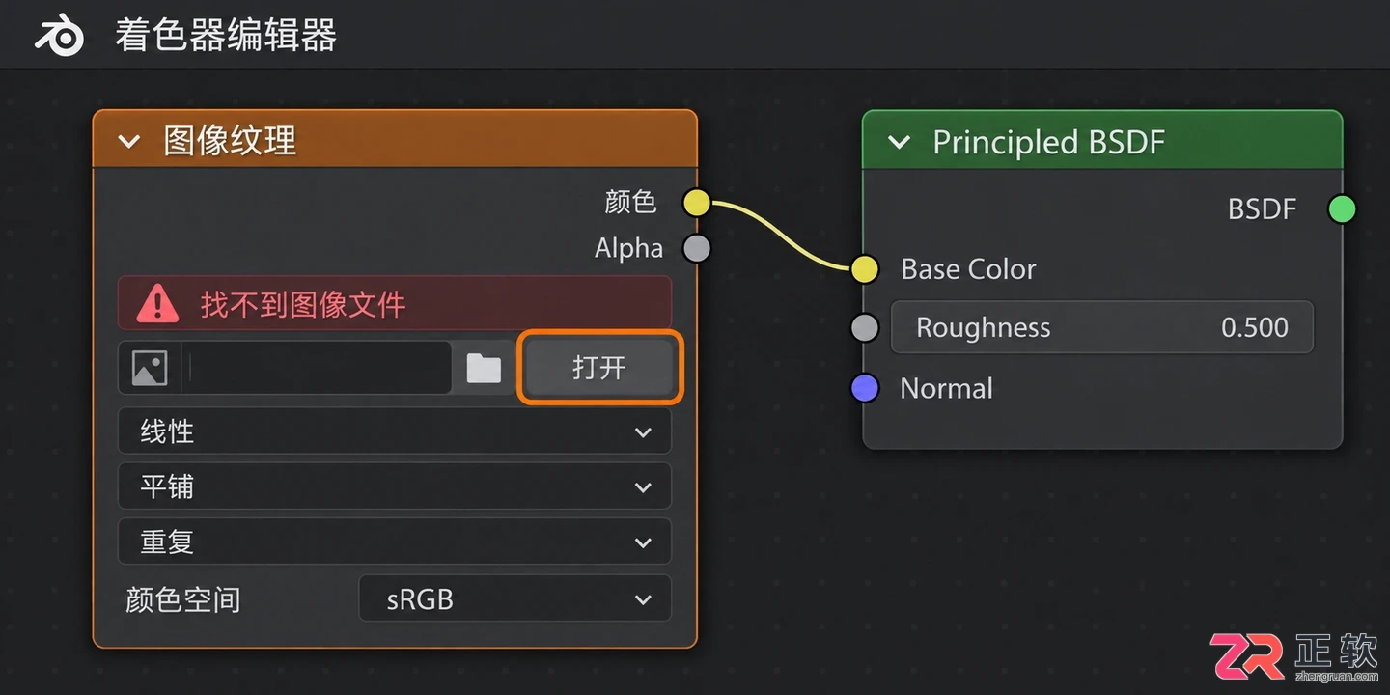The image size is (1390, 695).
Task: Open the 线性 interpolation dropdown
Action: (394, 431)
